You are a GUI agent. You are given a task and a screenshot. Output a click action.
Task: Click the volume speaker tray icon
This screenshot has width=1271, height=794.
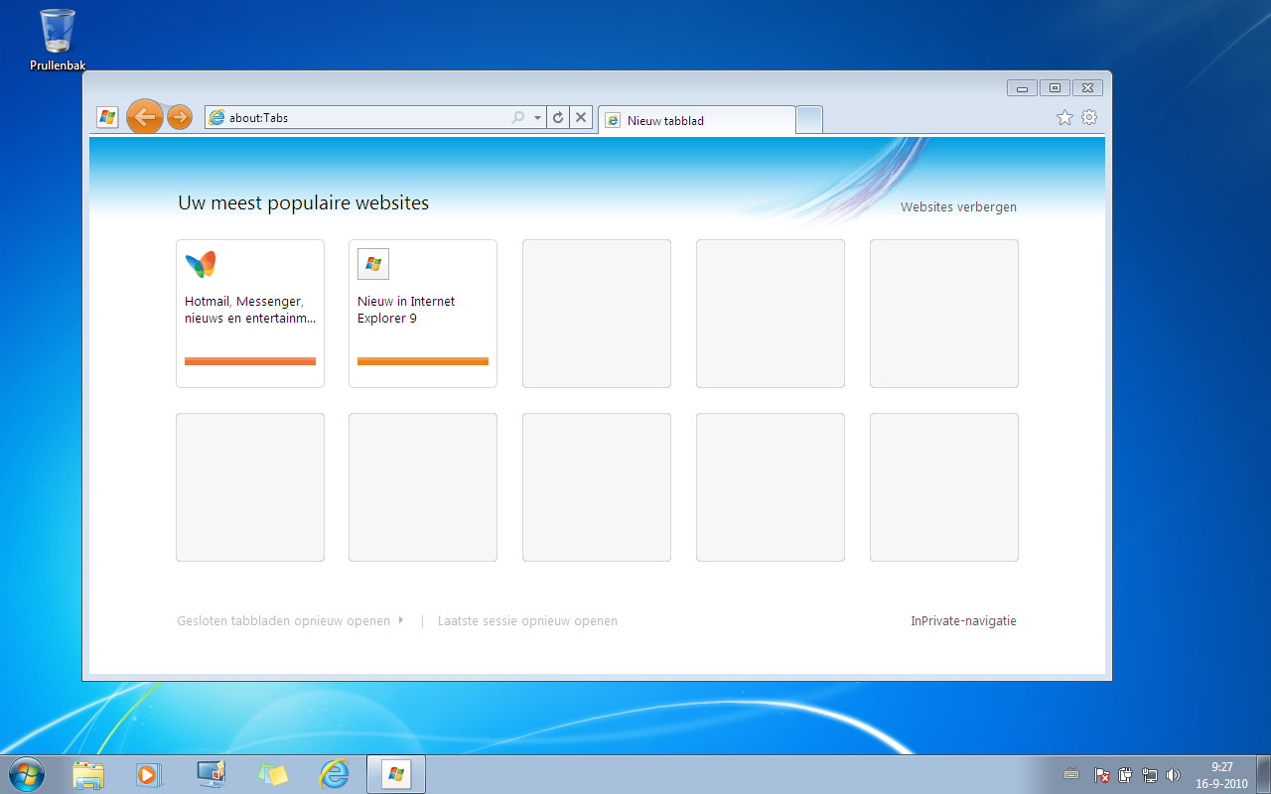[1173, 775]
